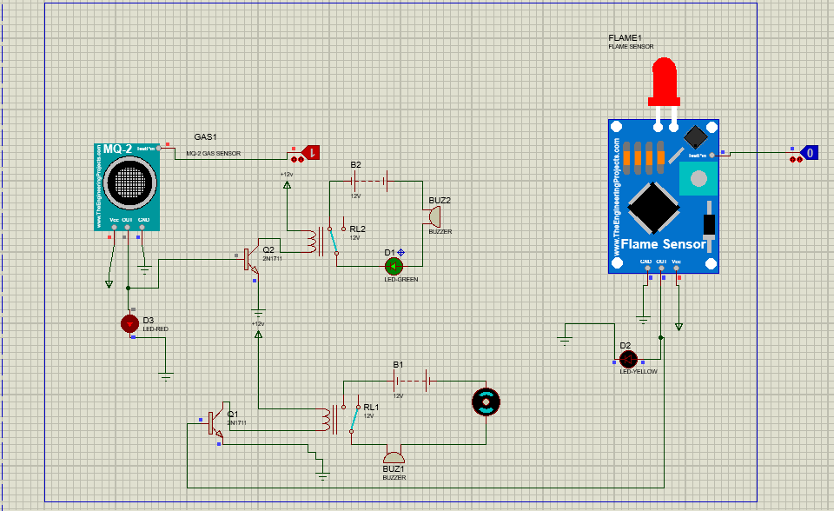The height and width of the screenshot is (511, 834).
Task: Select the D2 yellow LED symbol
Action: [628, 359]
